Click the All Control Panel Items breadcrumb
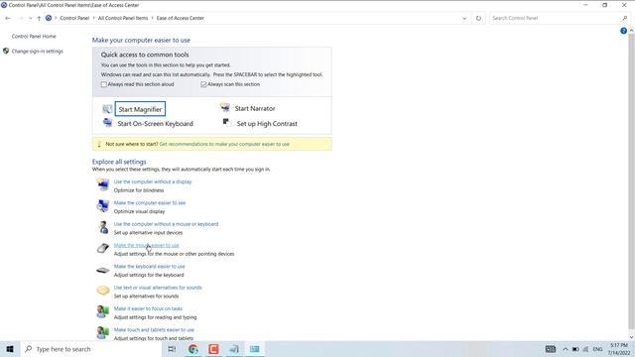Image resolution: width=635 pixels, height=357 pixels. pyautogui.click(x=123, y=18)
